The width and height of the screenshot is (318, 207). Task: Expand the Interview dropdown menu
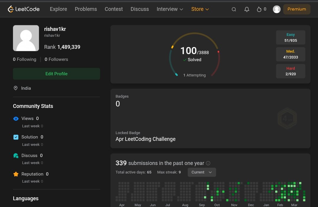(x=170, y=9)
